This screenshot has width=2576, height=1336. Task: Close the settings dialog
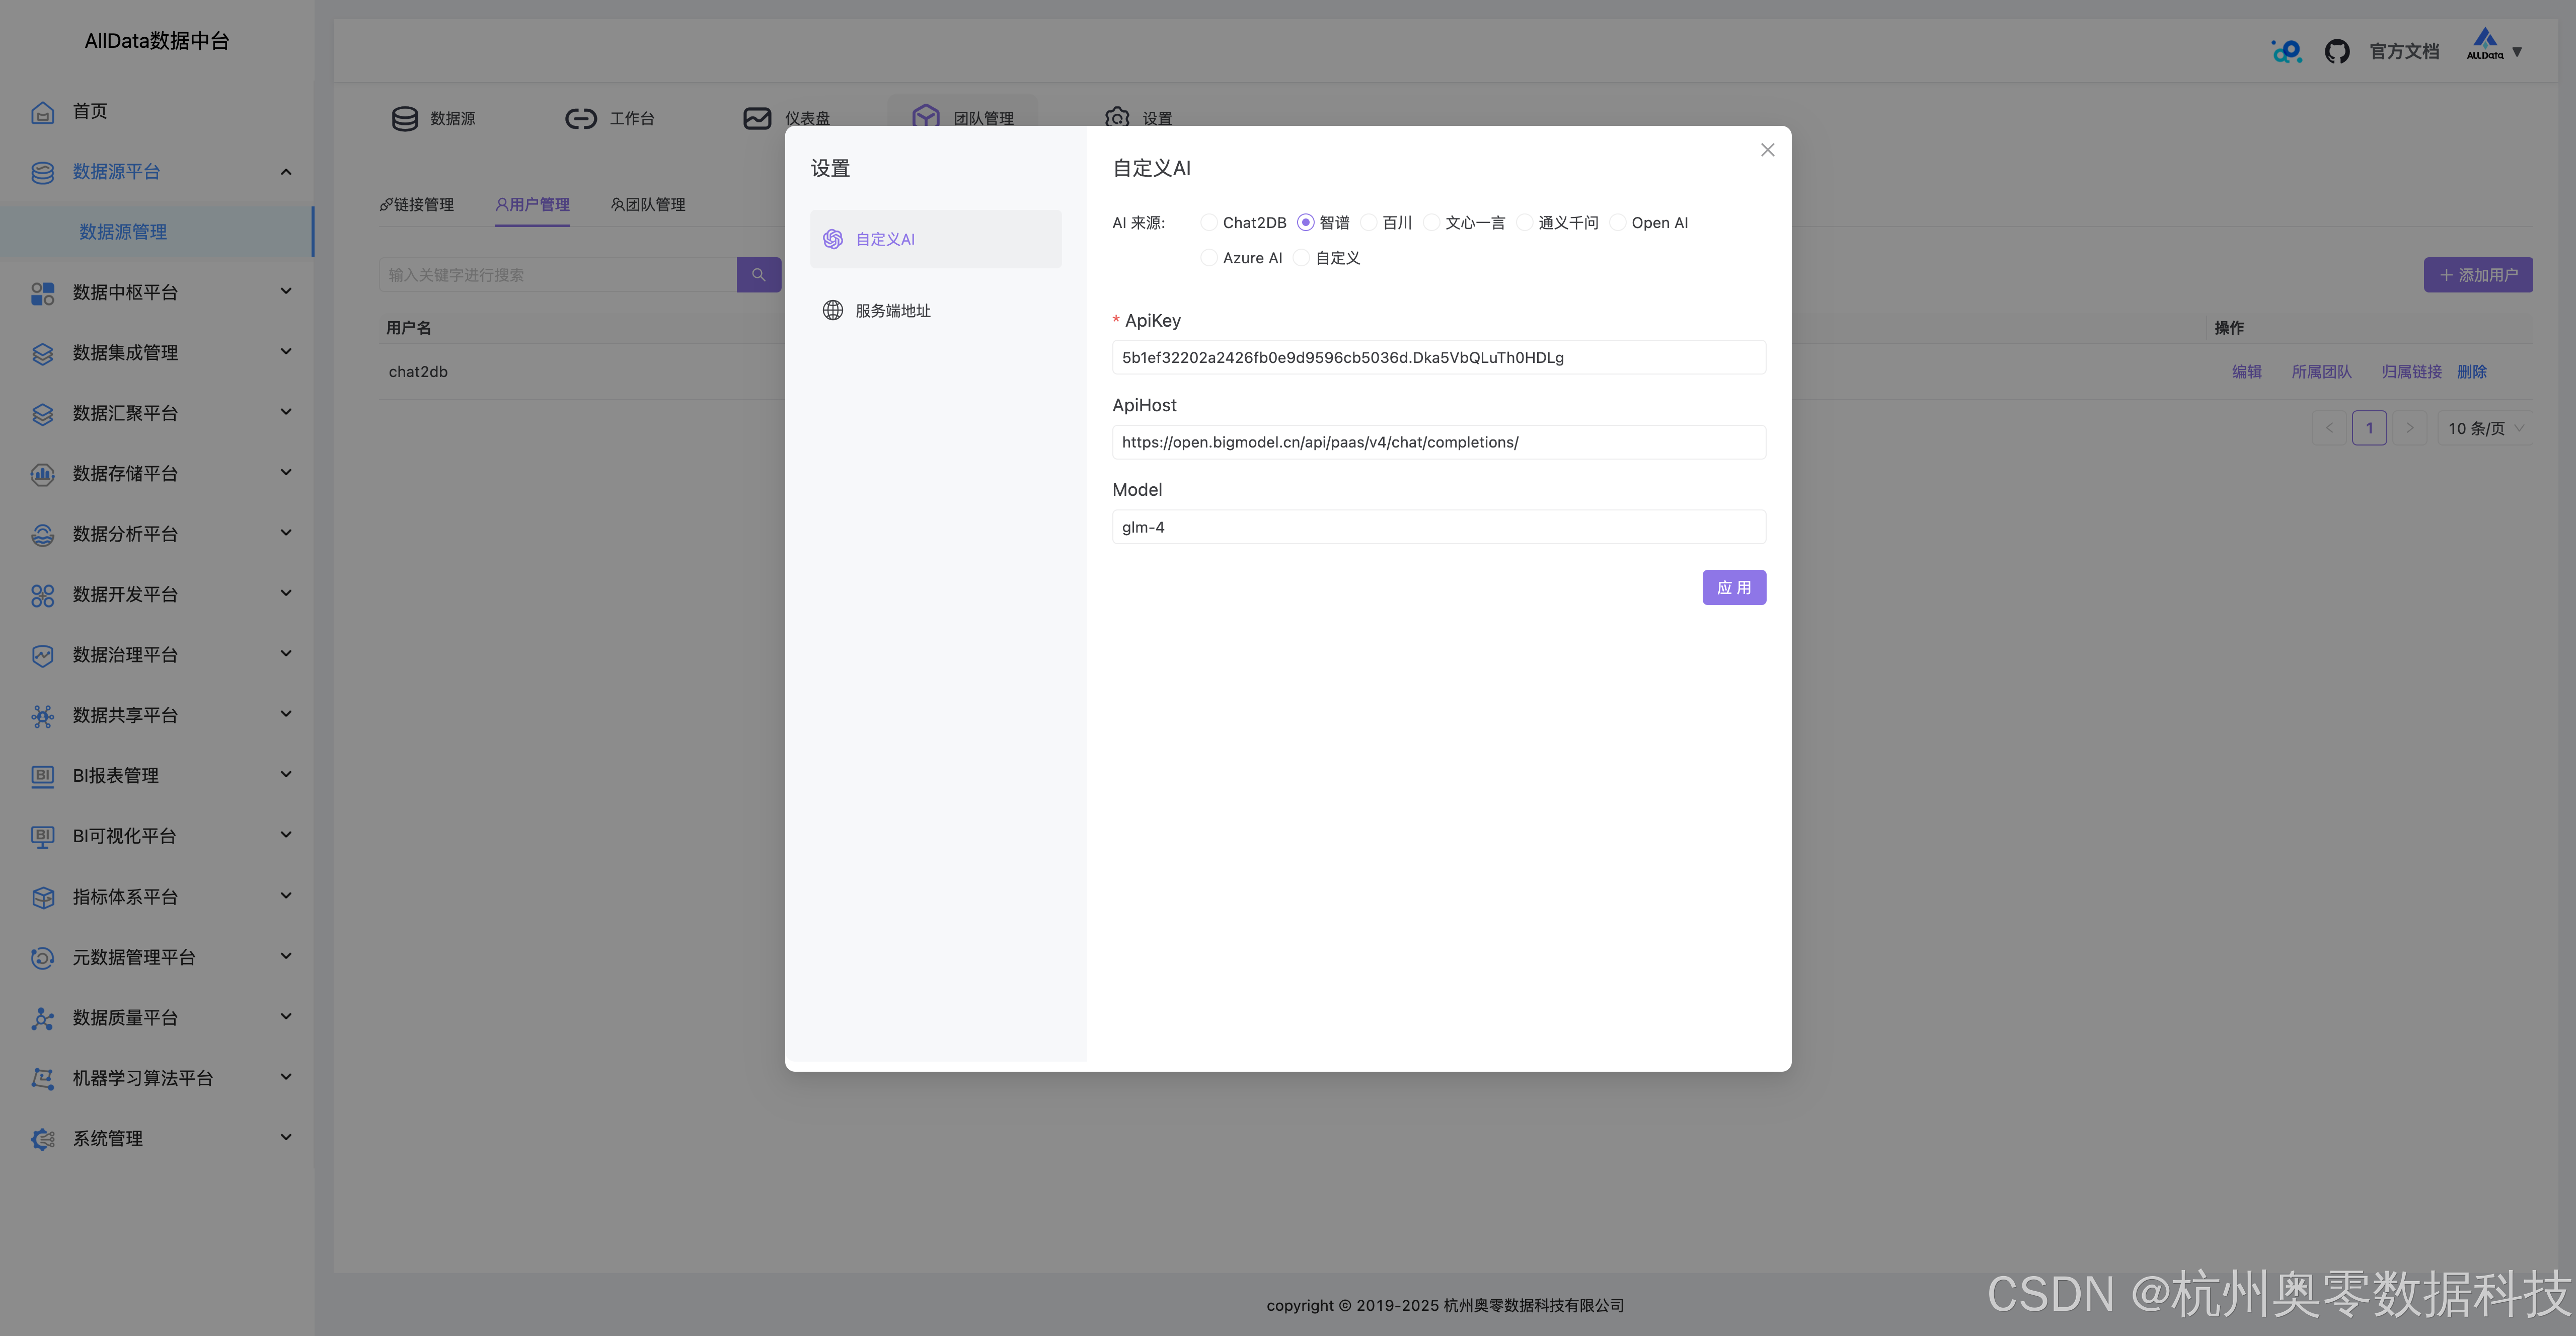click(x=1767, y=150)
